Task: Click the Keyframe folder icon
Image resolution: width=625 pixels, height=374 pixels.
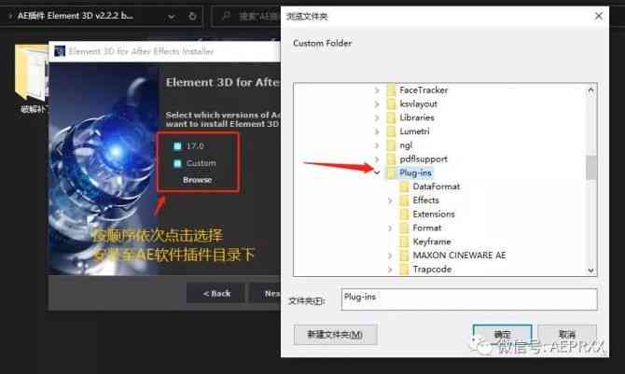Action: click(404, 242)
